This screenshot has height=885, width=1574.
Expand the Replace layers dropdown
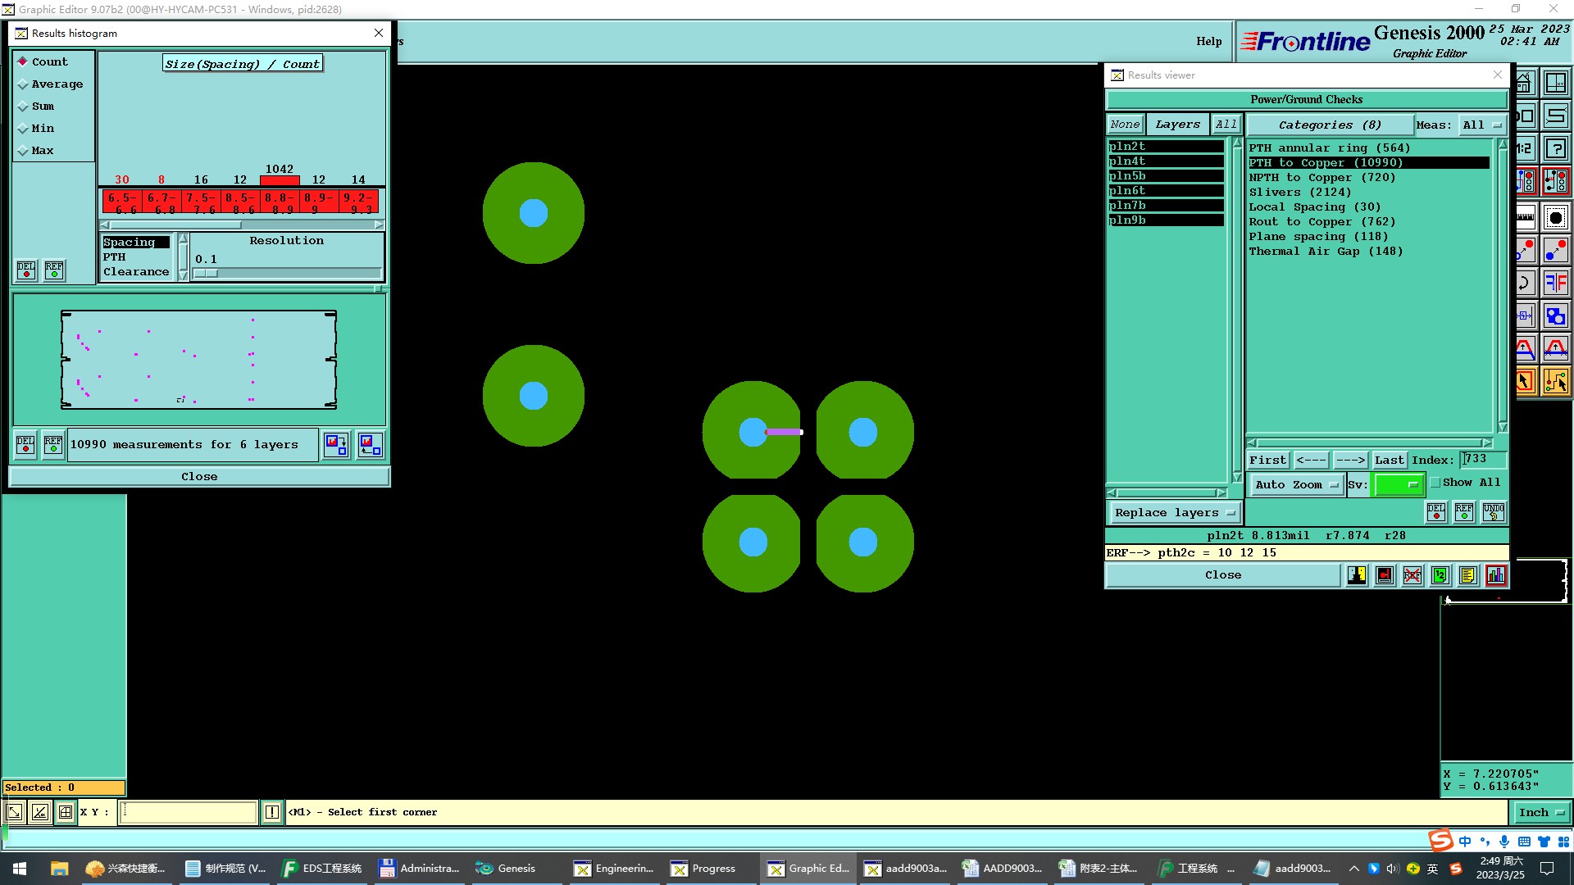tap(1174, 513)
